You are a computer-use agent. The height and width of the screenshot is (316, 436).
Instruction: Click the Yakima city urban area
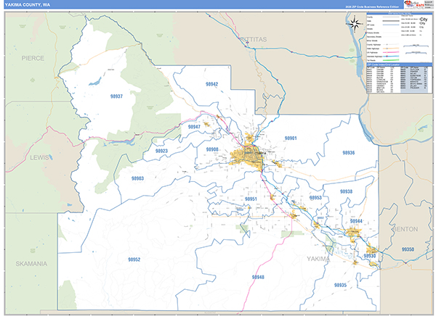(x=248, y=157)
